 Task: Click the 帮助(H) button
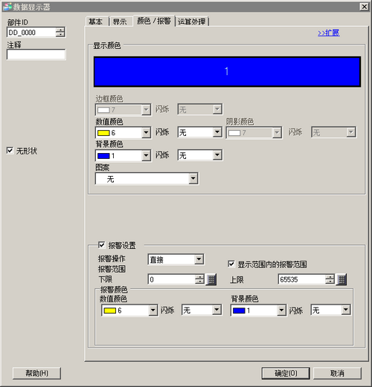(36, 373)
